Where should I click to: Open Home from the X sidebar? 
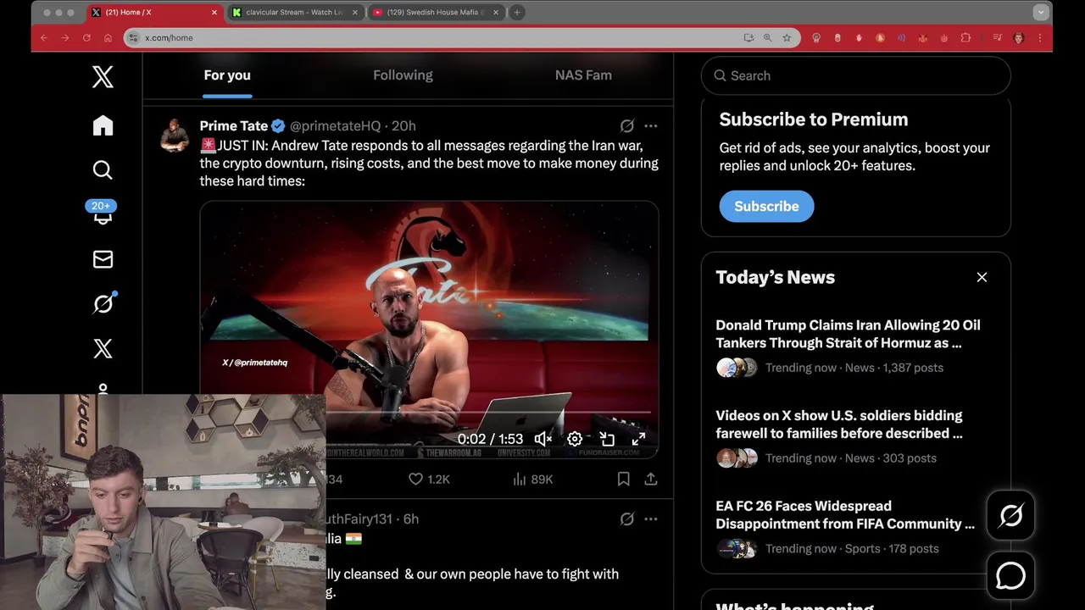(x=103, y=125)
